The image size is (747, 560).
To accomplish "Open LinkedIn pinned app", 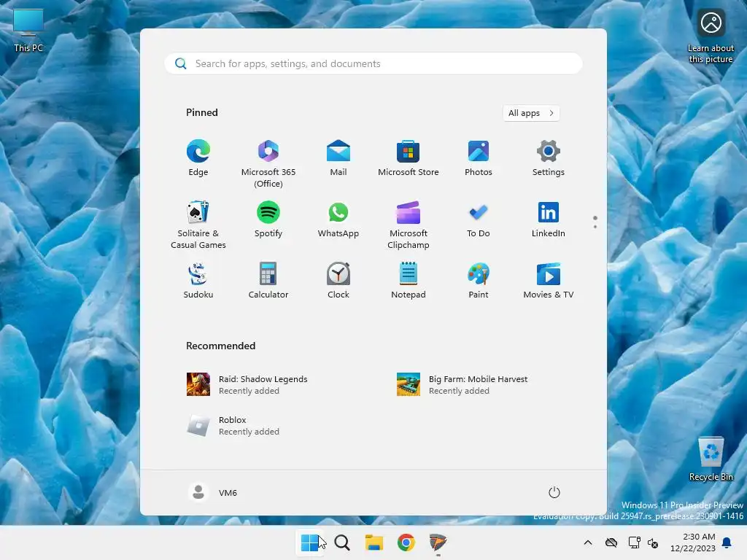I will click(549, 220).
